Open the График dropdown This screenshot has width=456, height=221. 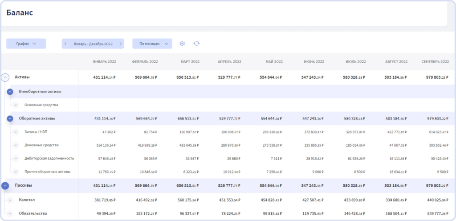click(x=26, y=44)
